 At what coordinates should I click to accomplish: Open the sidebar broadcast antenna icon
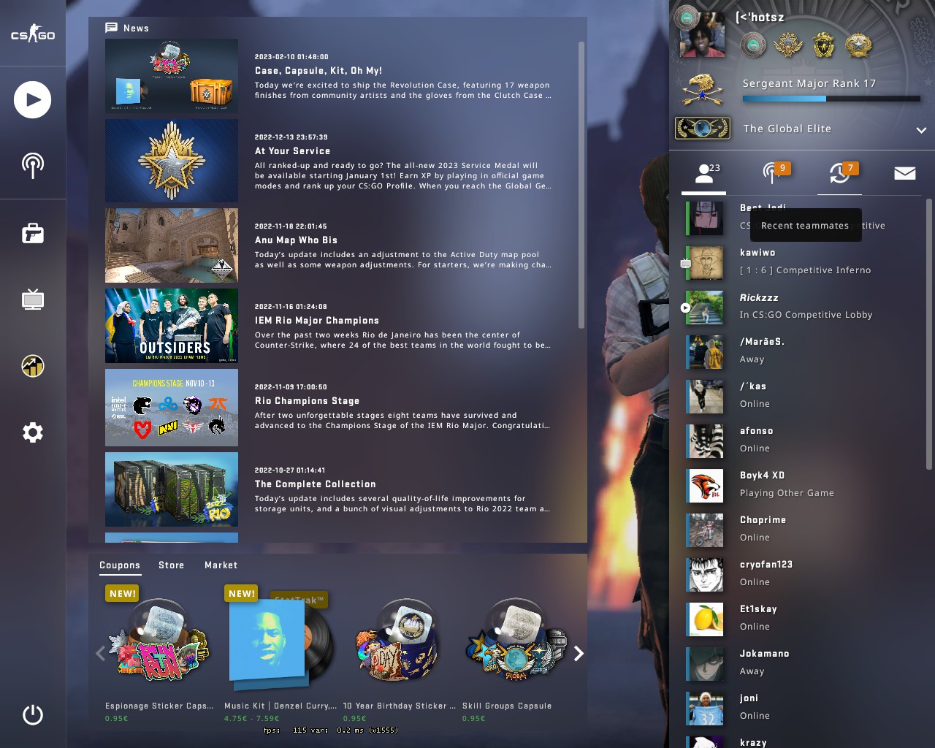point(32,165)
